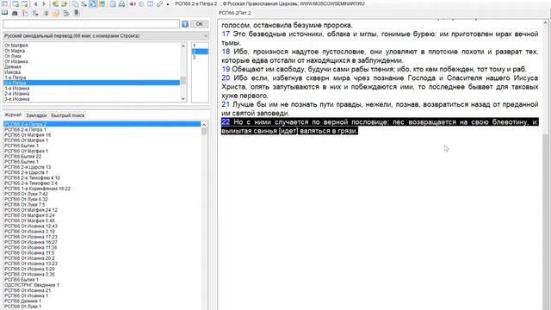Viewport: 551px width, 310px height.
Task: Open journal entry 'ОДСЛСТРНГ Введение 1'
Action: [32, 285]
